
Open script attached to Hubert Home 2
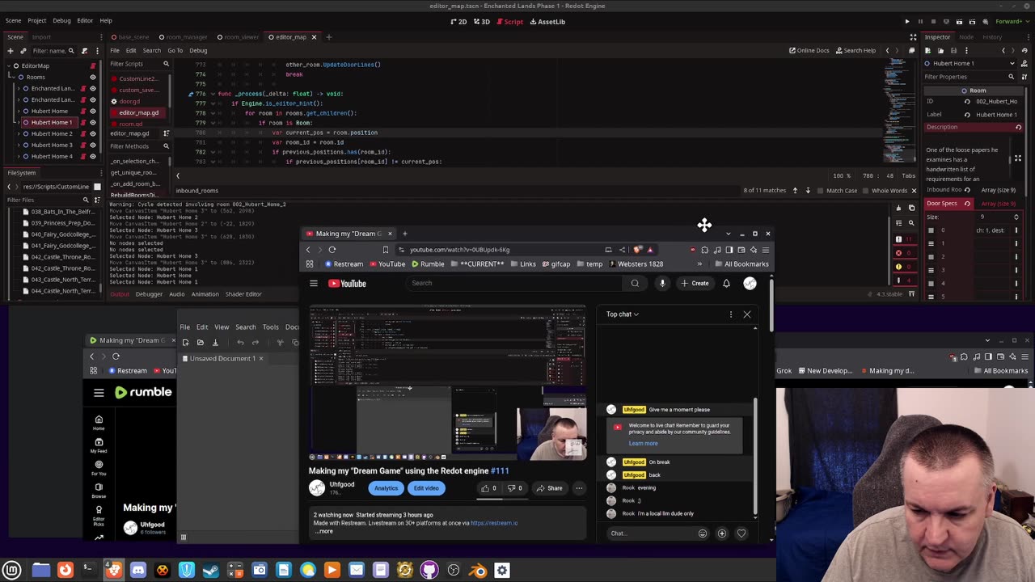coord(82,133)
